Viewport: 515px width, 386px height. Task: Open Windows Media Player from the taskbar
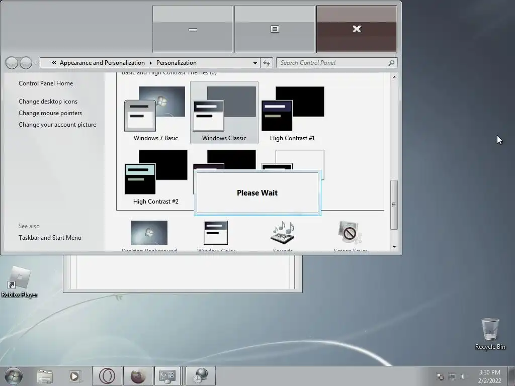point(75,376)
